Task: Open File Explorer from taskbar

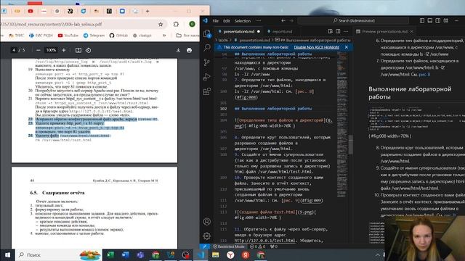Action: coord(216,254)
